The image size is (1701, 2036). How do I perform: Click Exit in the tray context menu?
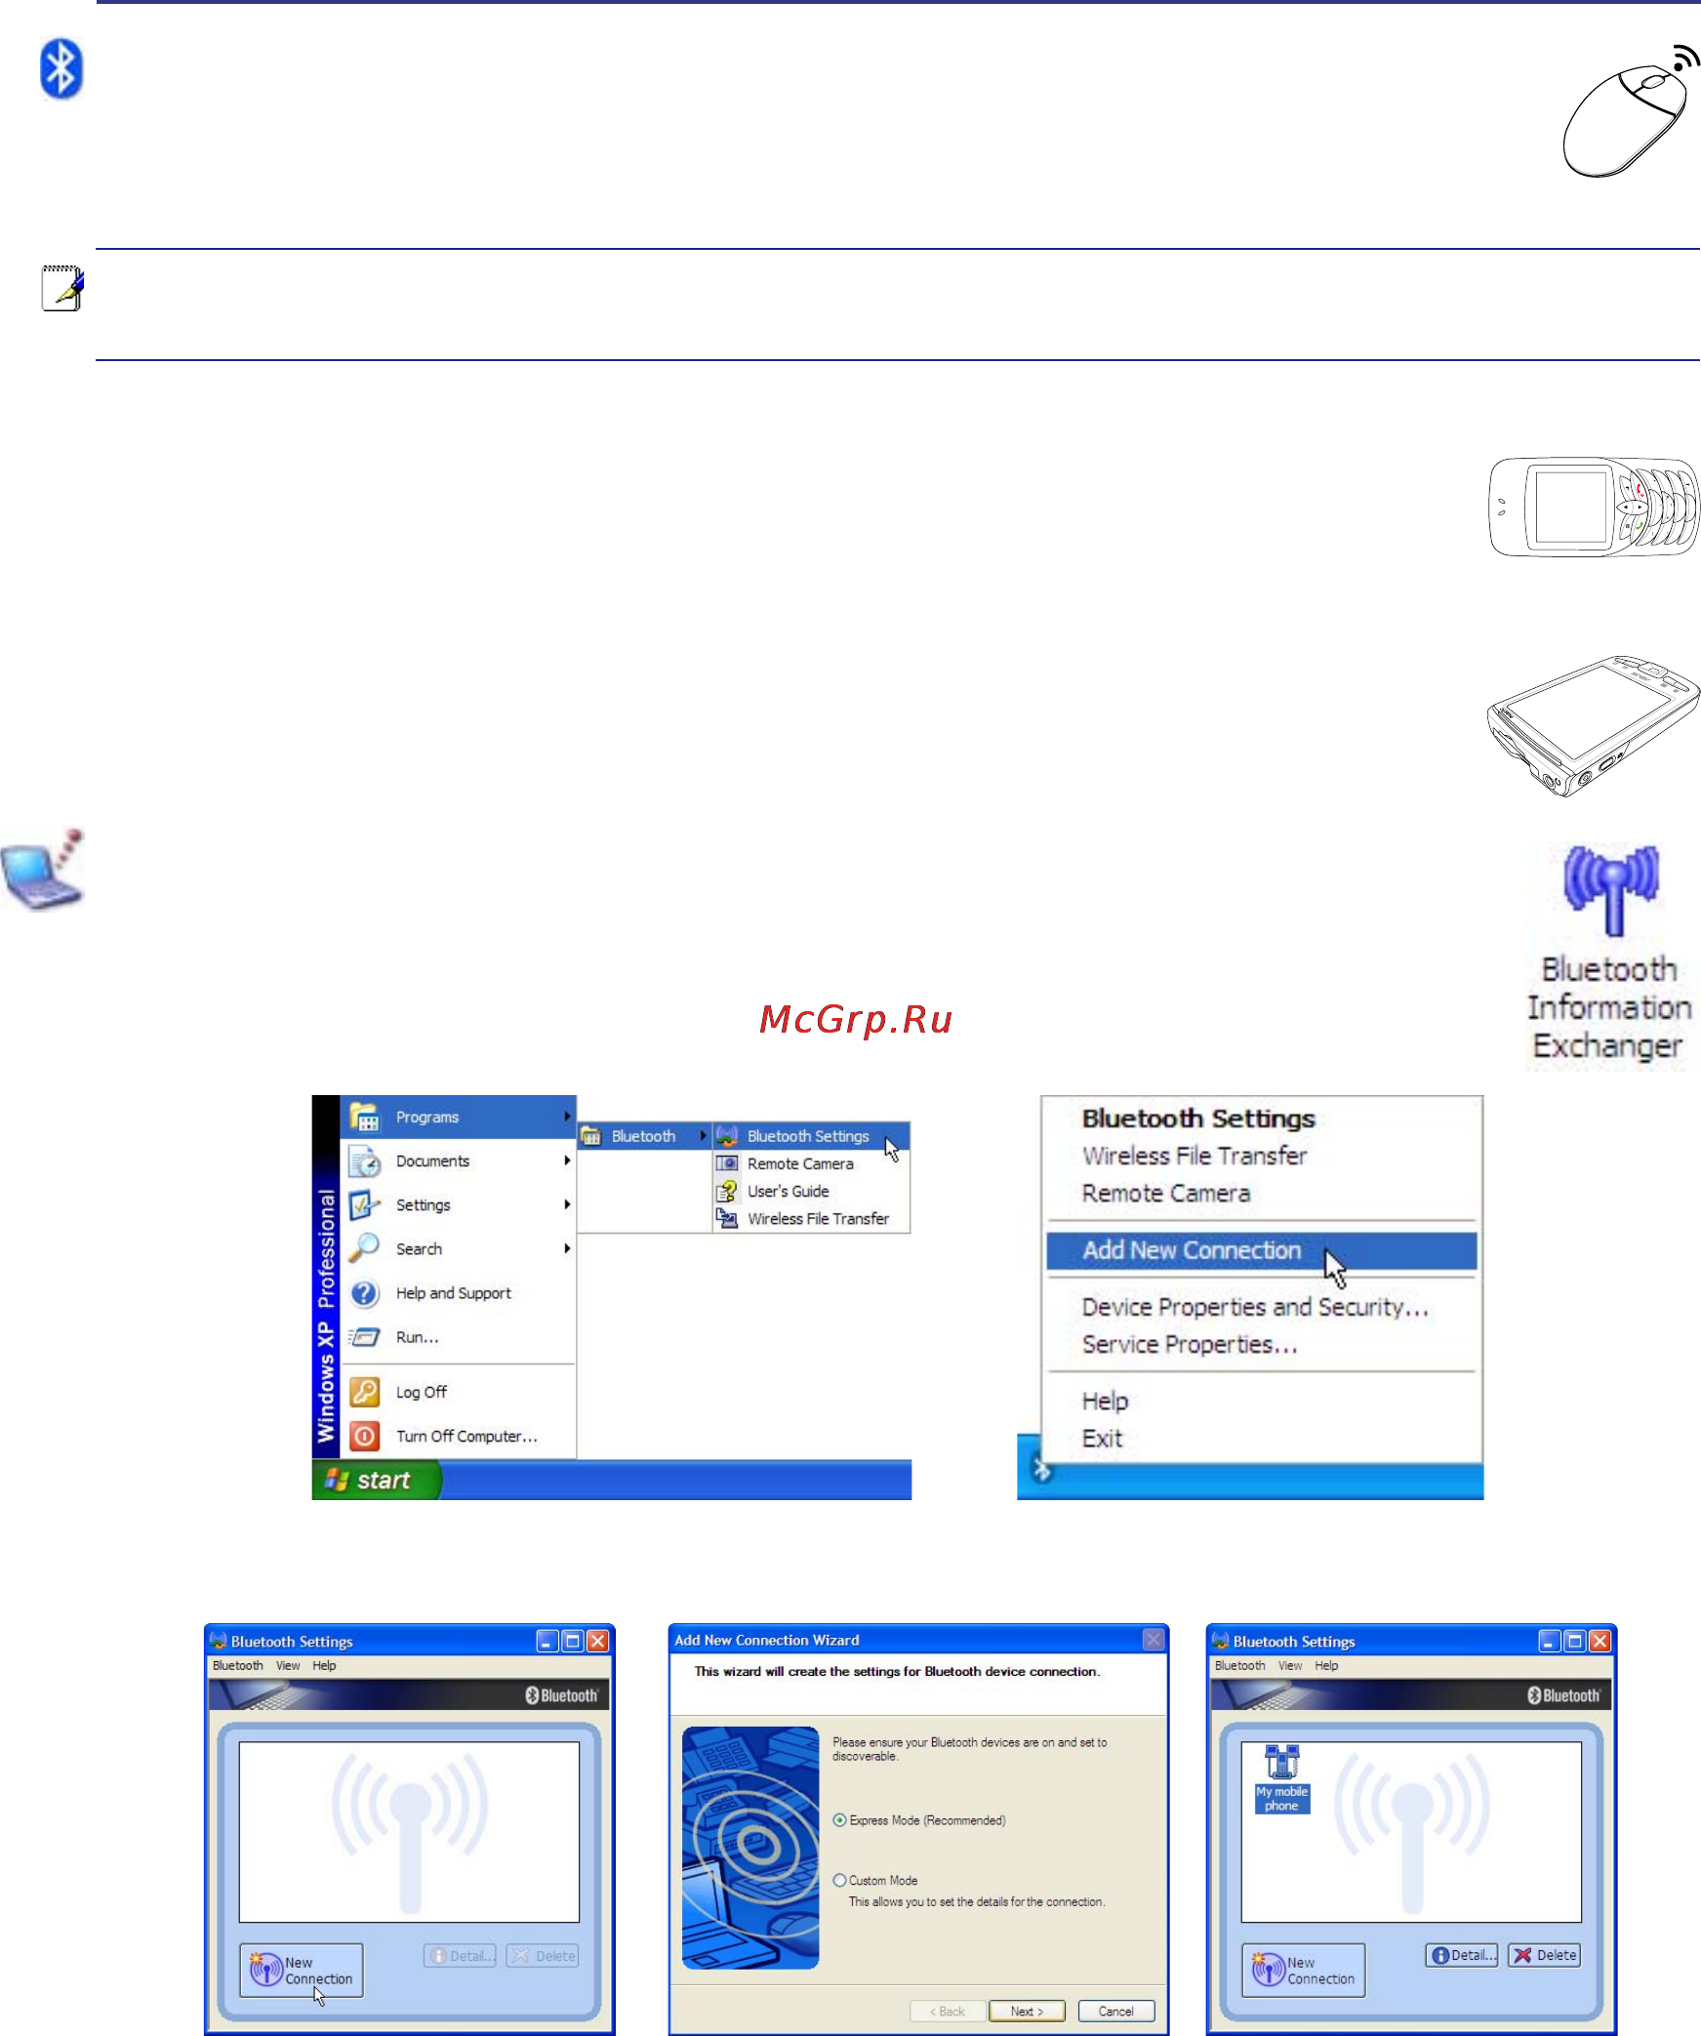click(1102, 1439)
